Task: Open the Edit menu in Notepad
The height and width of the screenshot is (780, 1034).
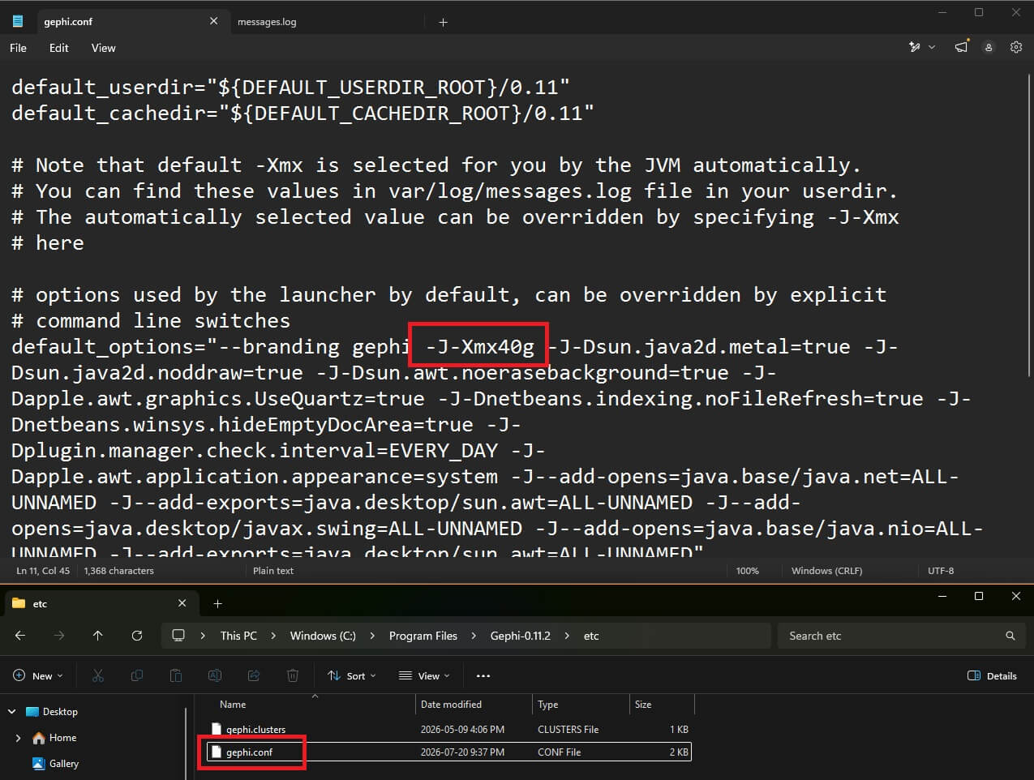Action: coord(59,48)
